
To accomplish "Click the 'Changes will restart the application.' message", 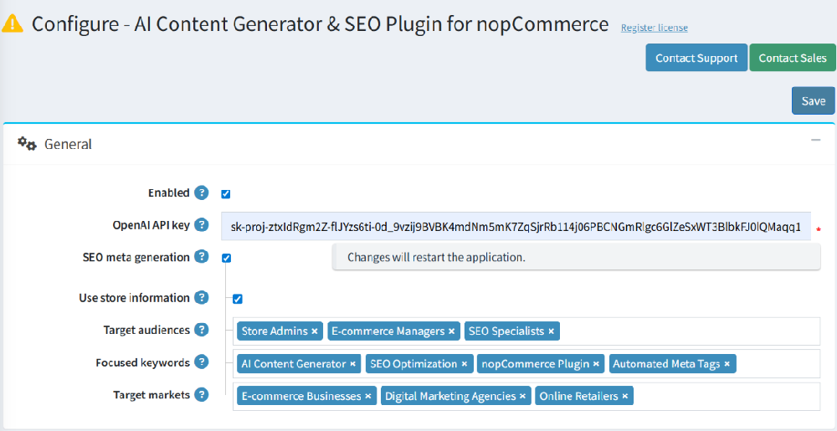I will point(437,257).
